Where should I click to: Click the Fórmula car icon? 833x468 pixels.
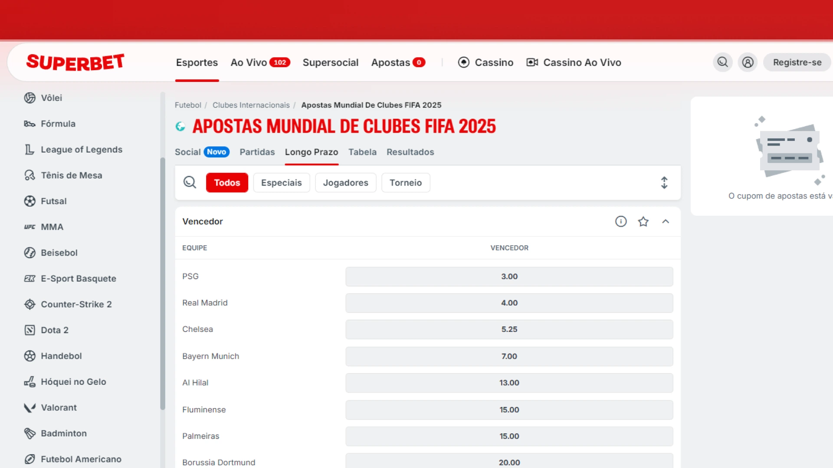pyautogui.click(x=30, y=124)
